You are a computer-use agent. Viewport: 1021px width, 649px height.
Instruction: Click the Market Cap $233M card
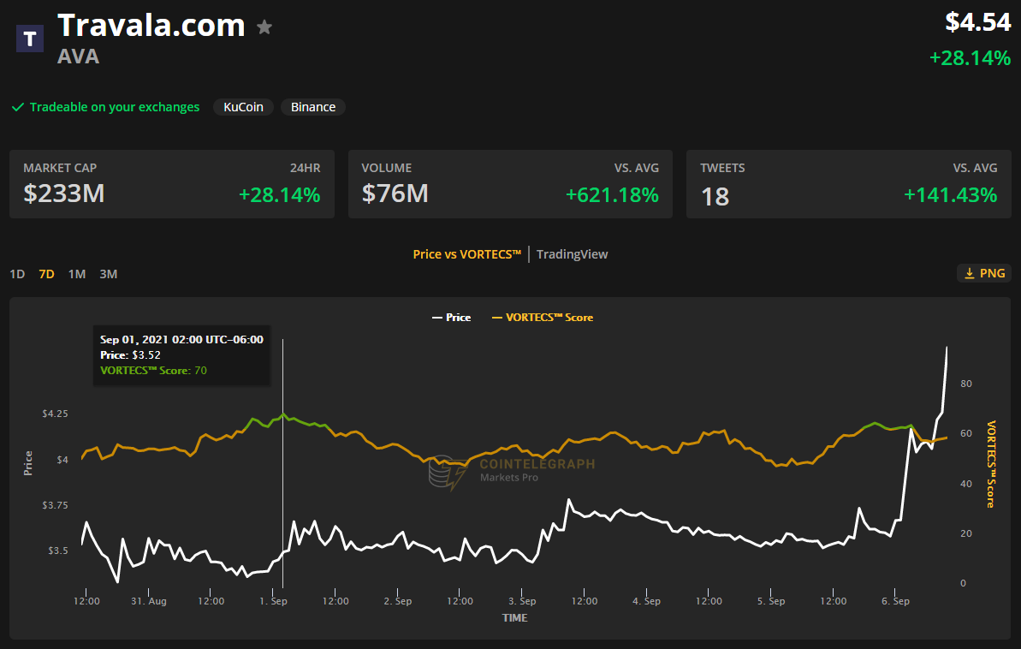[x=171, y=184]
